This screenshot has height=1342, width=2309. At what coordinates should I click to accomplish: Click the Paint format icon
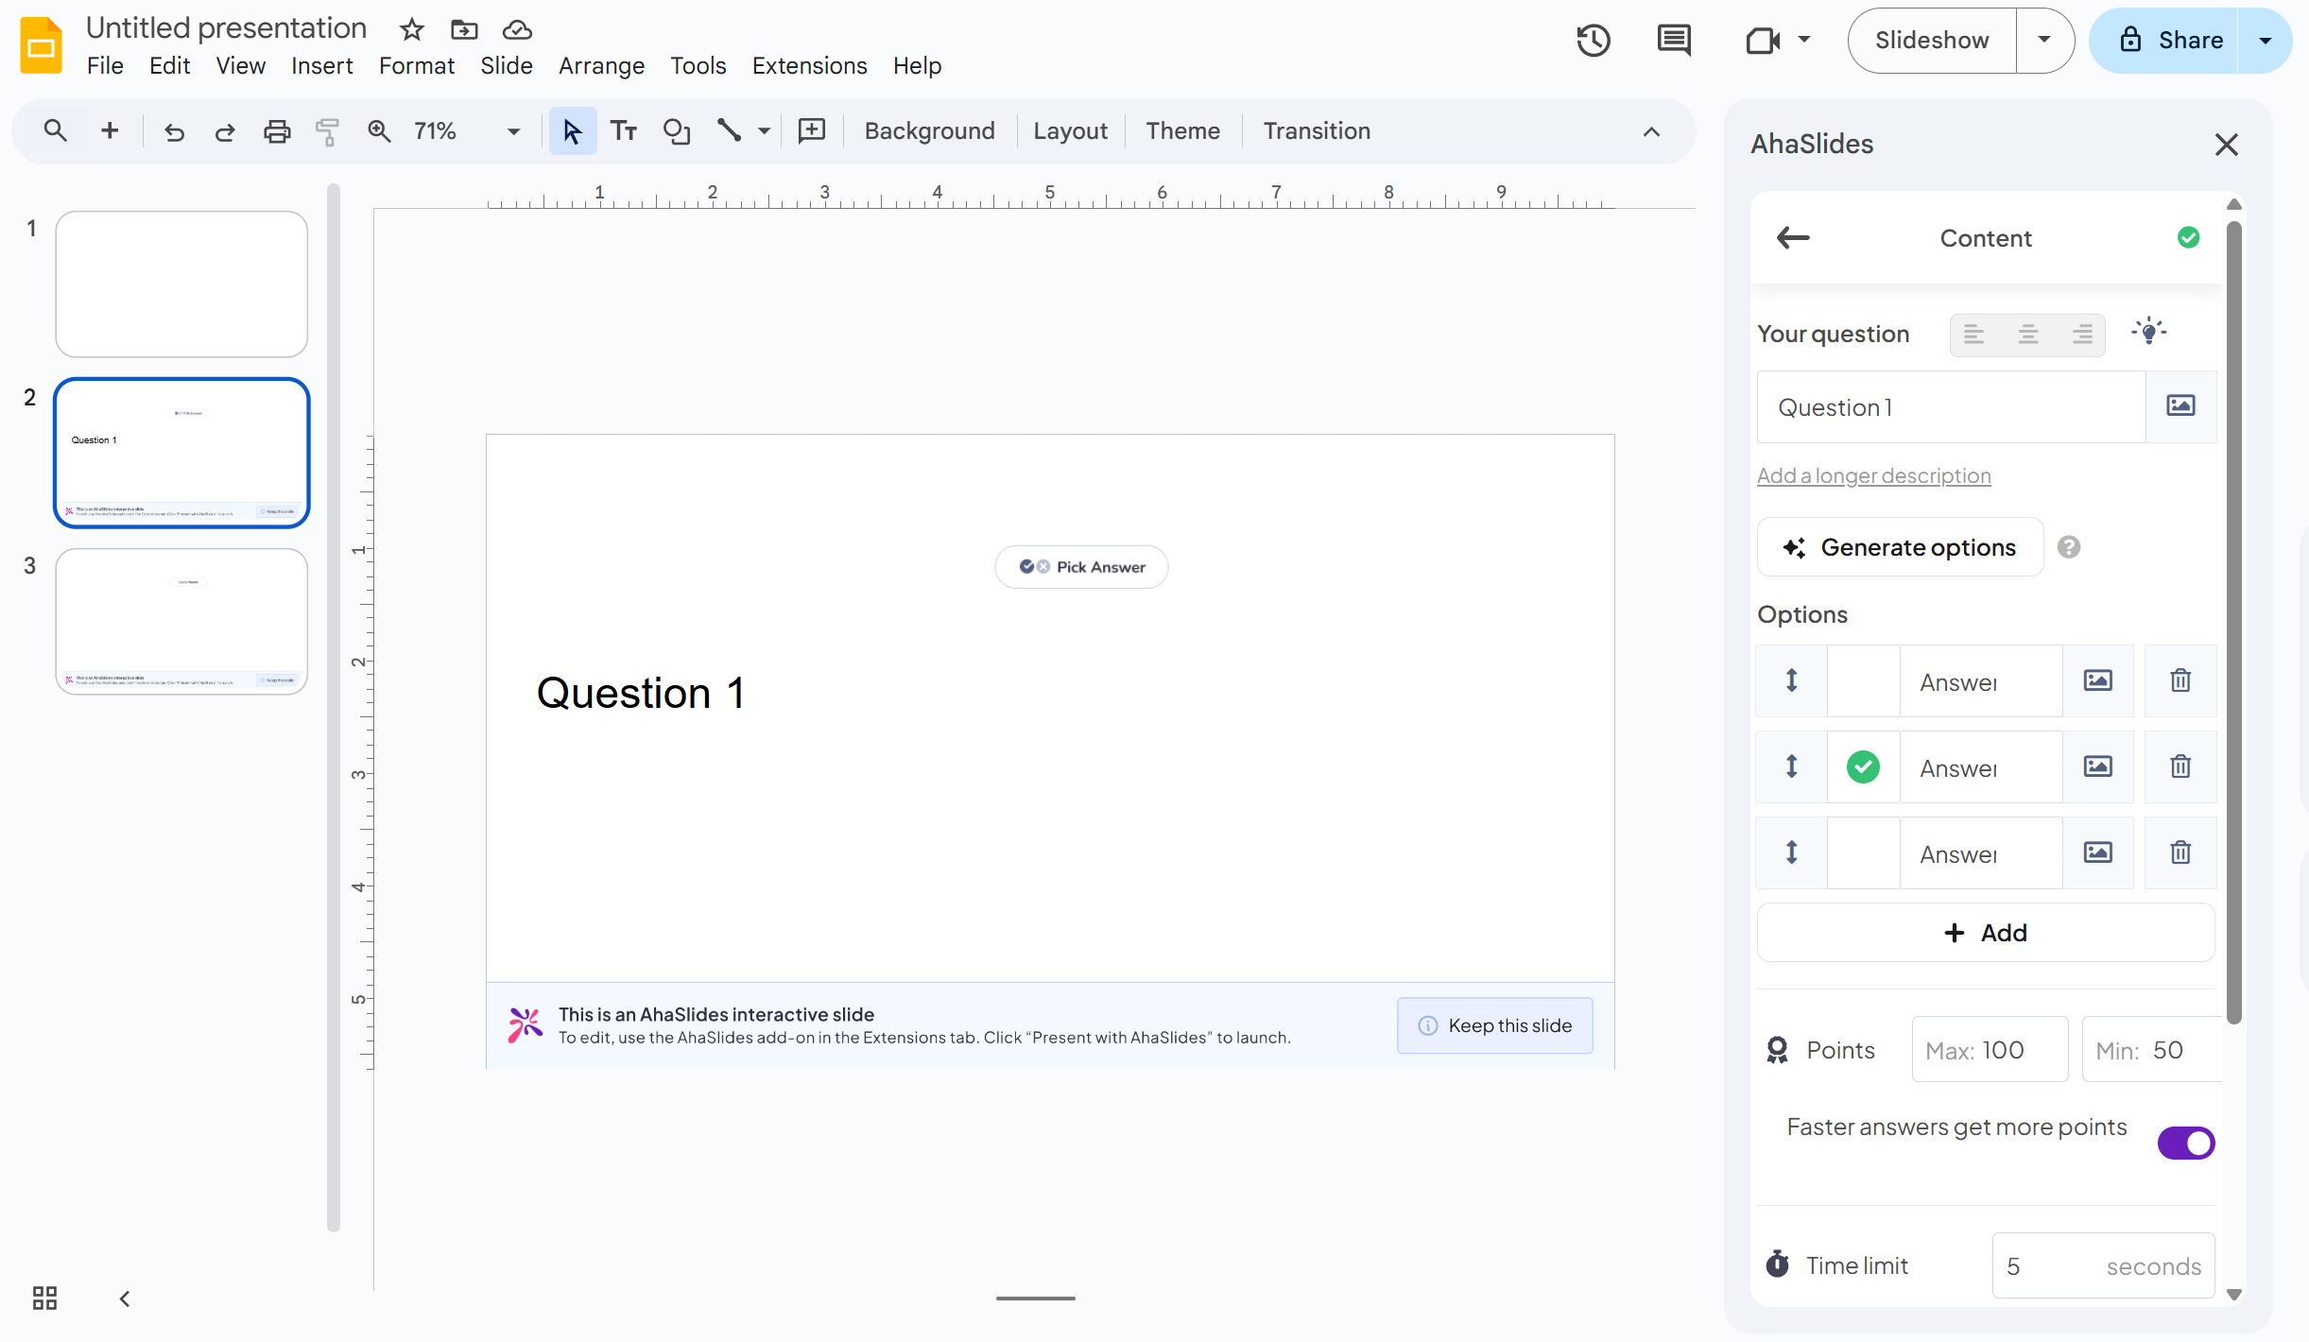tap(327, 130)
